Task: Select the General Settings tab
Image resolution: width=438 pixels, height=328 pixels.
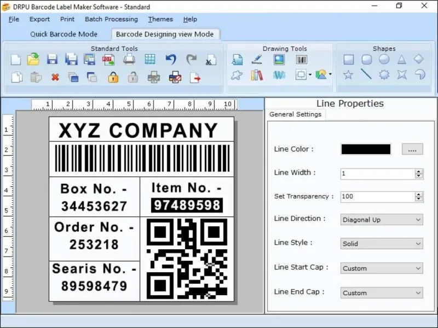Action: click(295, 114)
